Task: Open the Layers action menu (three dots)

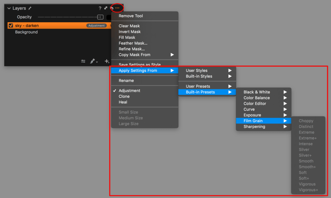Action: pyautogui.click(x=117, y=8)
